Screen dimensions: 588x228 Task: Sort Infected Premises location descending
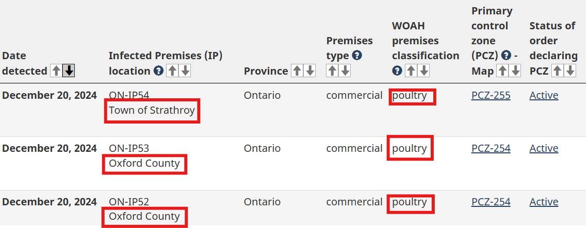pos(185,71)
